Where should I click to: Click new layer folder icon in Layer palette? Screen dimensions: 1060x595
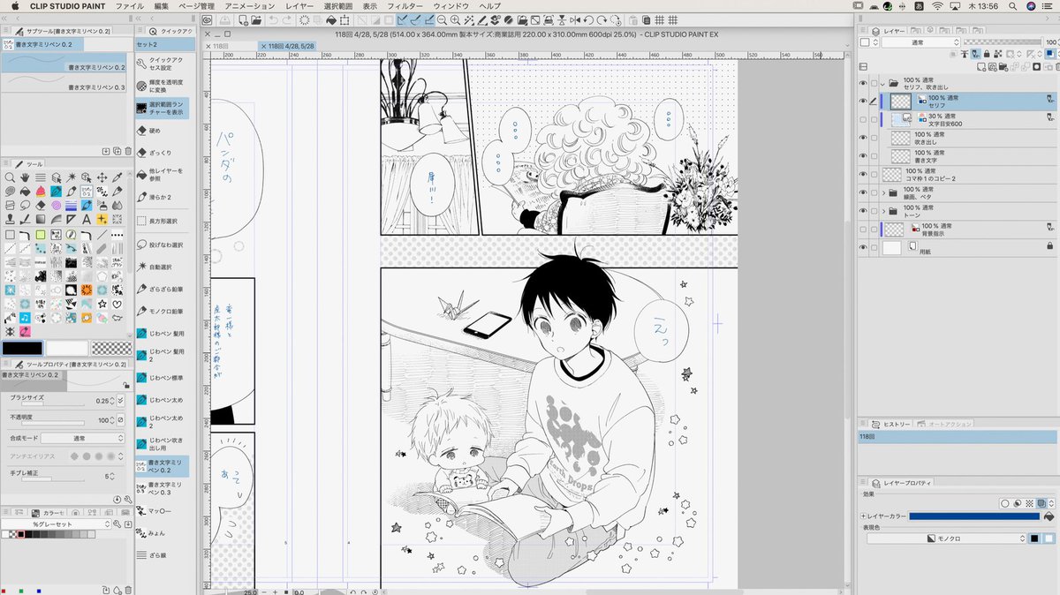(x=1003, y=67)
